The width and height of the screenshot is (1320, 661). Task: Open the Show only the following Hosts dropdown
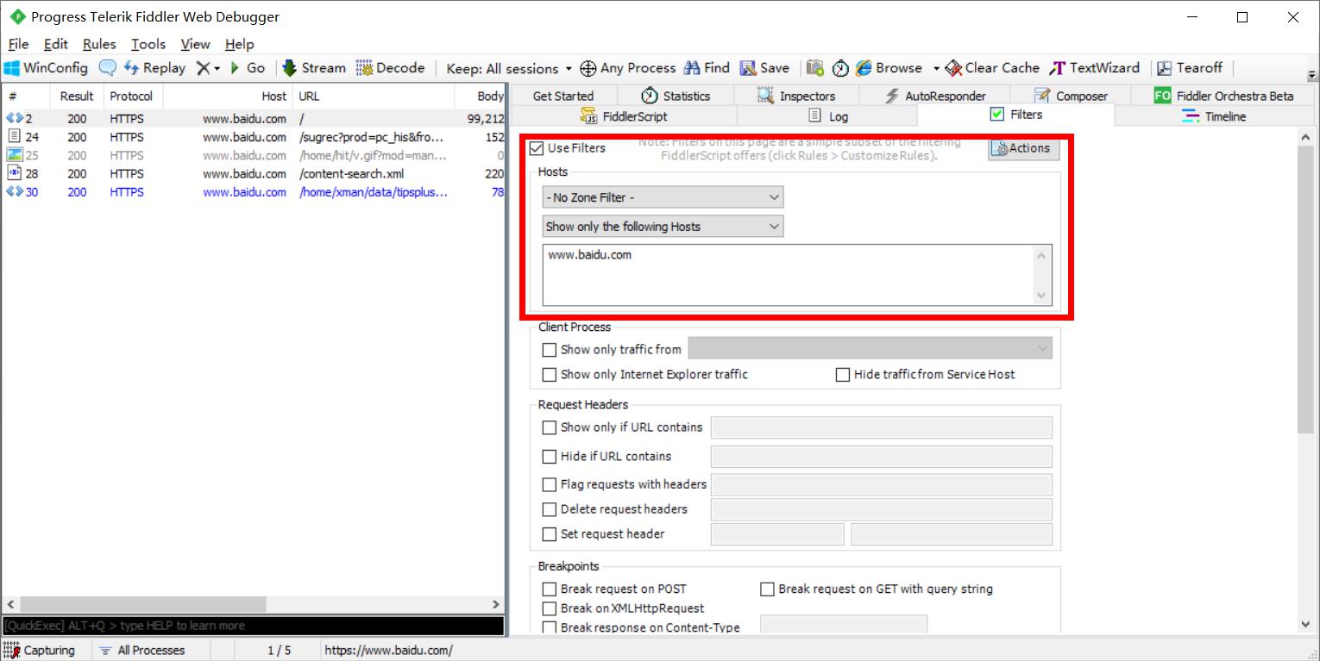click(x=663, y=227)
